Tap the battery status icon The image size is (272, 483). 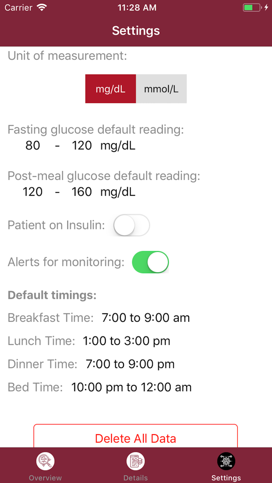252,7
